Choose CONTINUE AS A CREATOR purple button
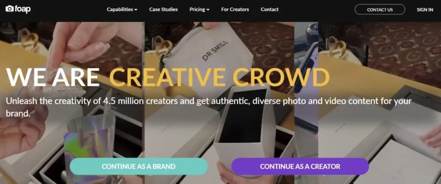 300,166
